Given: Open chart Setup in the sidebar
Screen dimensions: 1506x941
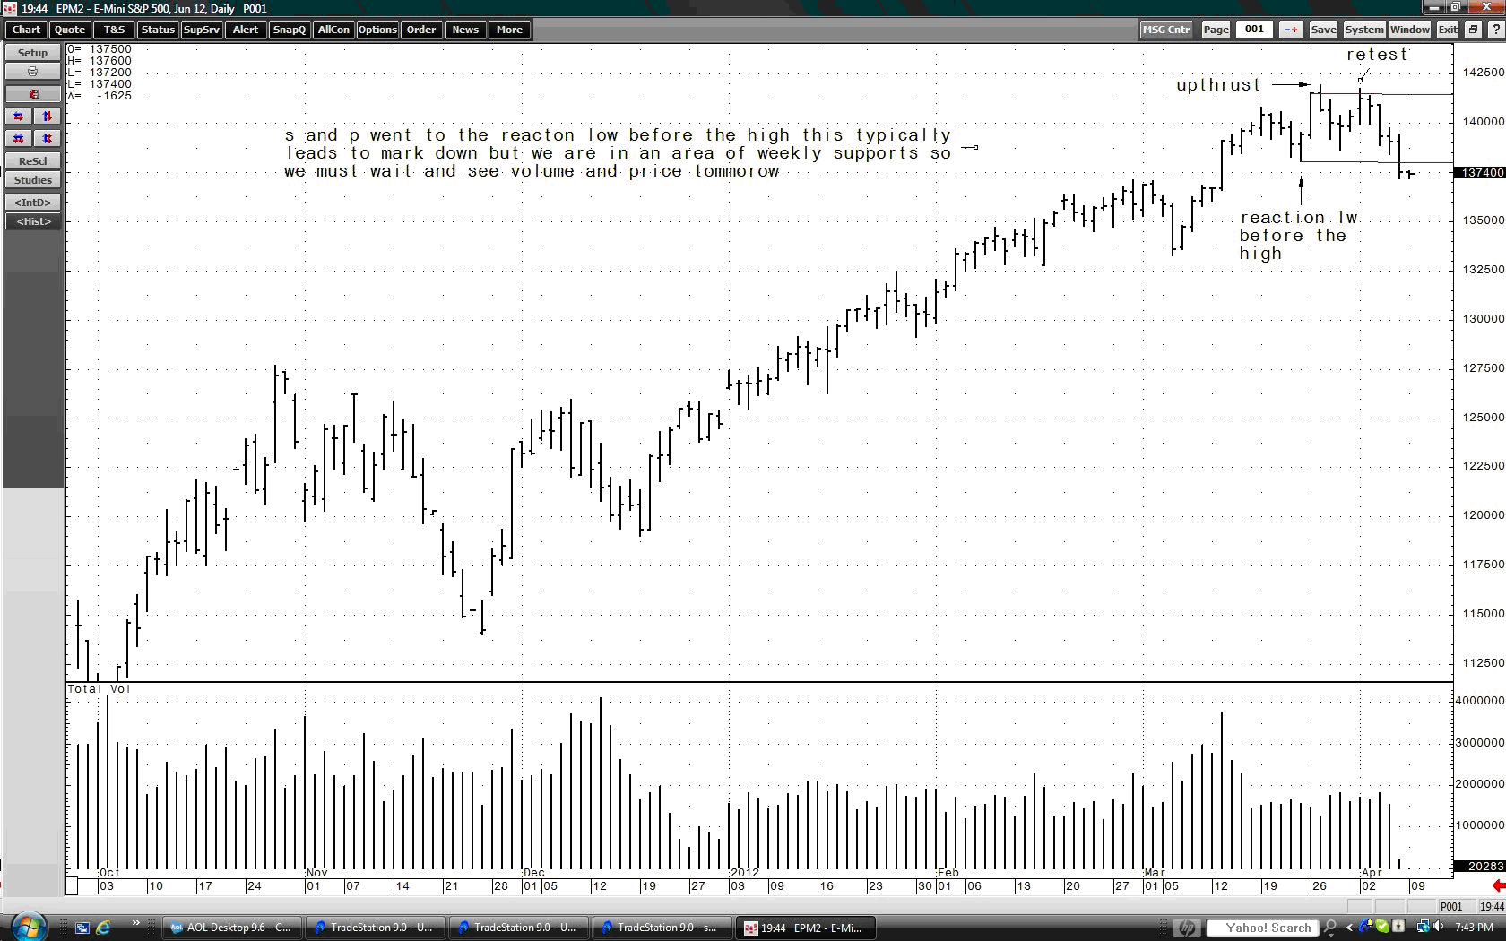Looking at the screenshot, I should [32, 53].
